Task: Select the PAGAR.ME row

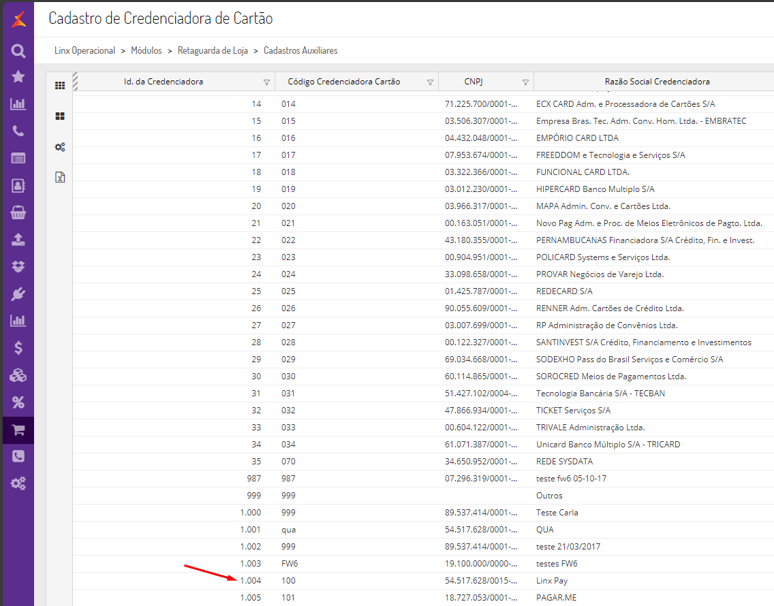Action: (423, 597)
